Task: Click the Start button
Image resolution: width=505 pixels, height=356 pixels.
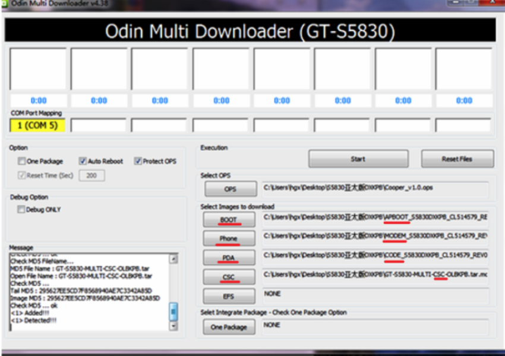Action: pos(358,158)
